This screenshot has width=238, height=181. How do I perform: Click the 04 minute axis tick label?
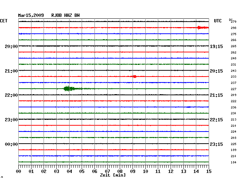(69, 171)
